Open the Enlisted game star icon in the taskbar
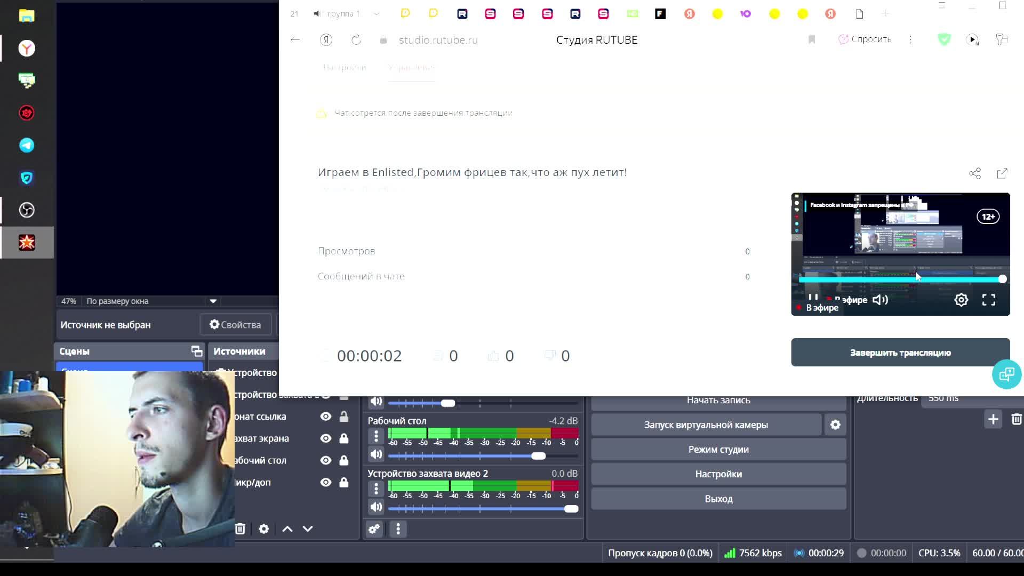Screen dimensions: 1024x576 tap(27, 243)
